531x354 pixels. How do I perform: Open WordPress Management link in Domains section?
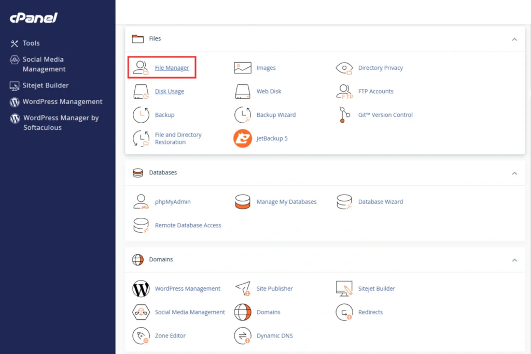pos(188,288)
